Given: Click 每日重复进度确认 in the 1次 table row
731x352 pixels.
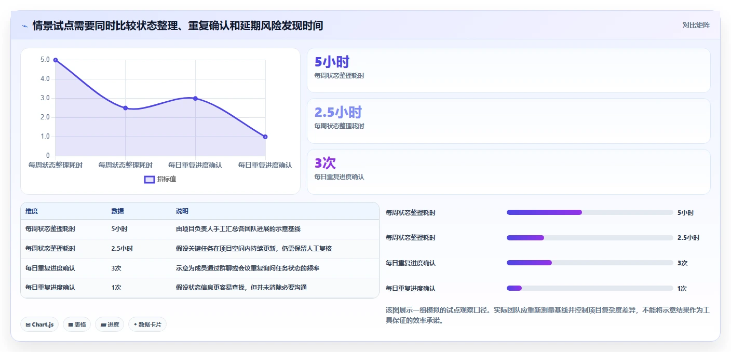Looking at the screenshot, I should [50, 288].
